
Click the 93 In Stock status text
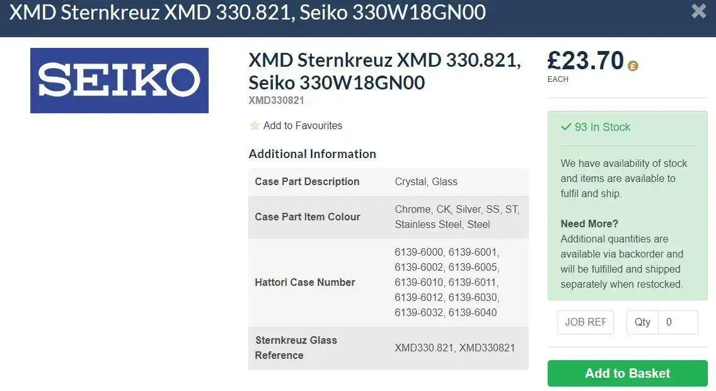click(x=603, y=127)
